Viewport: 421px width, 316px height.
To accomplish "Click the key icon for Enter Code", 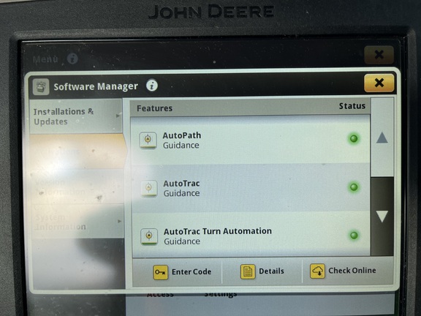I will (x=161, y=272).
